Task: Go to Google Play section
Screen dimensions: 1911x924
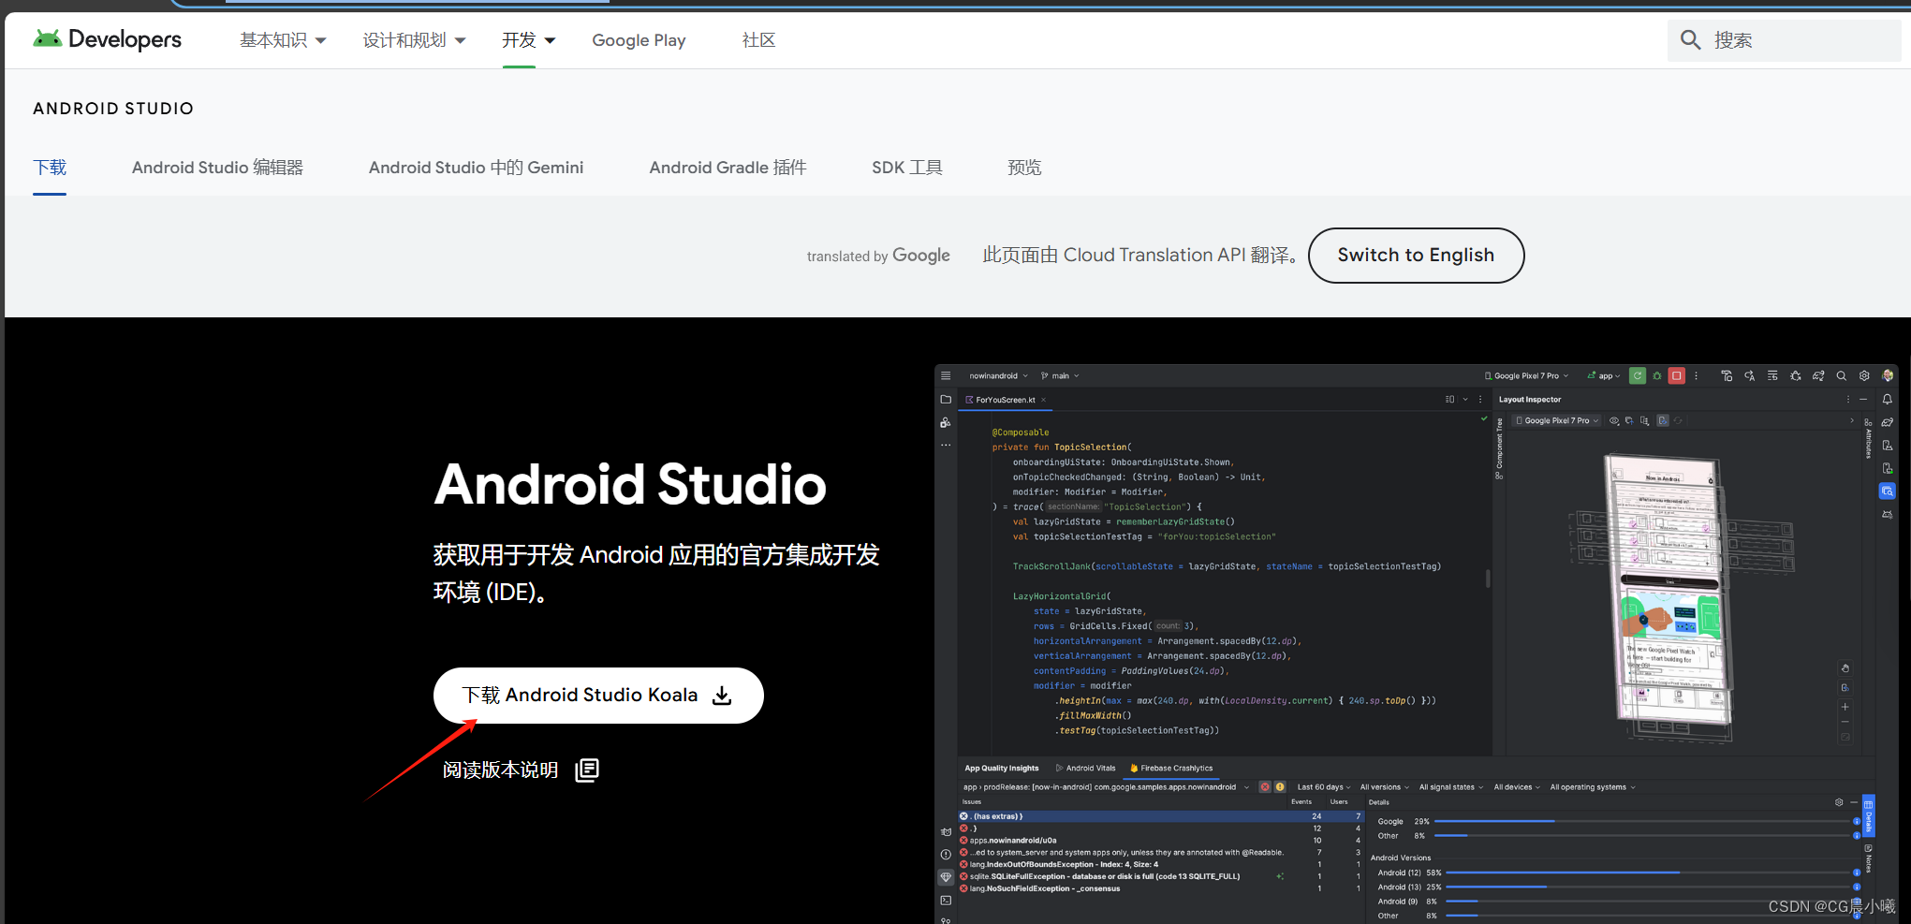Action: [639, 40]
